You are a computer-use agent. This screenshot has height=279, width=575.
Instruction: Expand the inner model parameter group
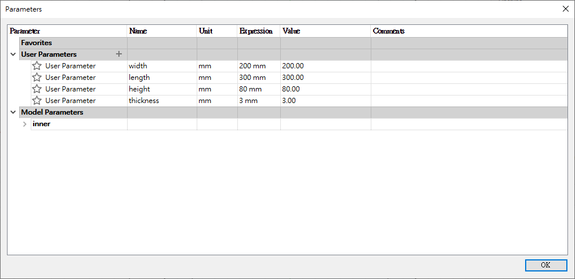24,124
